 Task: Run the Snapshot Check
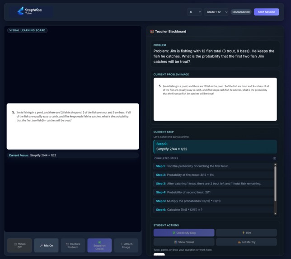(x=99, y=245)
